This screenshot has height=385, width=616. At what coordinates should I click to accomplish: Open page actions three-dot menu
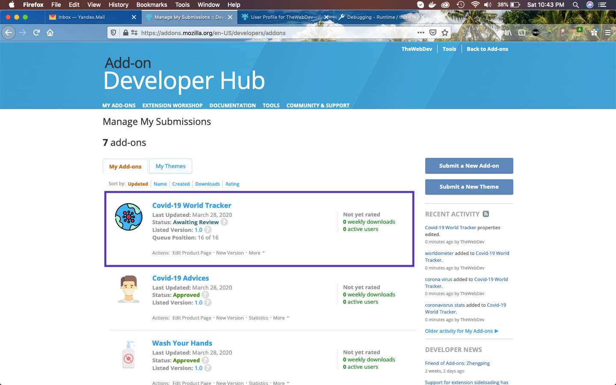tap(421, 33)
